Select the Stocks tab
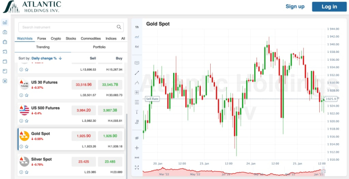The width and height of the screenshot is (349, 179). click(x=71, y=38)
